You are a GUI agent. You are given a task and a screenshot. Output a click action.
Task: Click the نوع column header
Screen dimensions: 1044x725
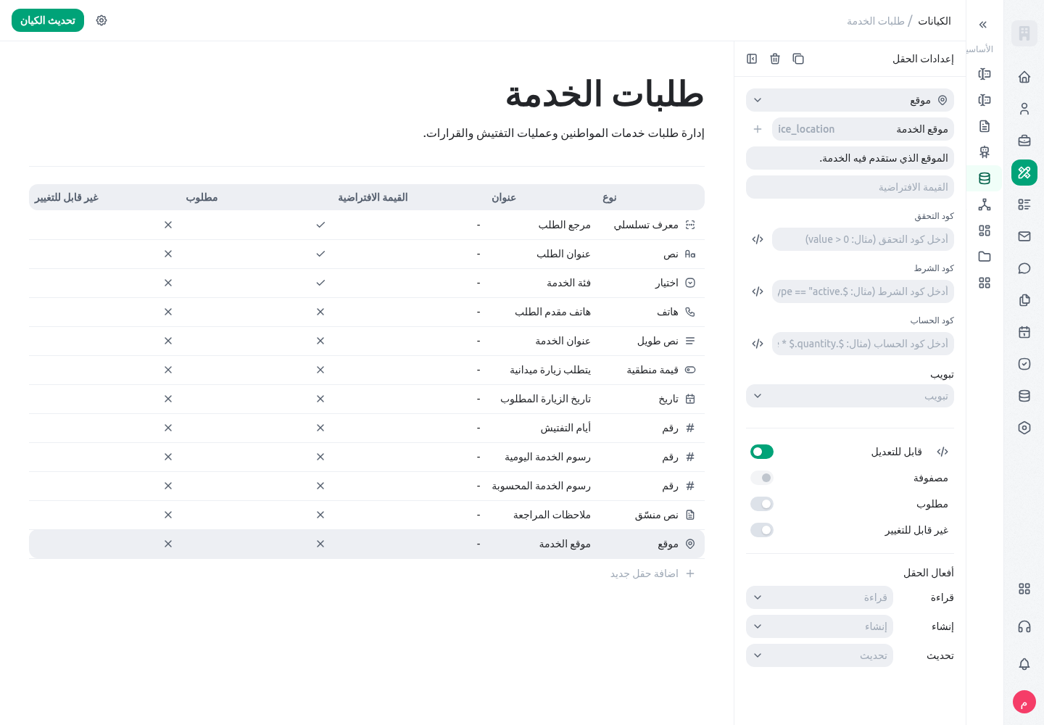[x=610, y=197]
